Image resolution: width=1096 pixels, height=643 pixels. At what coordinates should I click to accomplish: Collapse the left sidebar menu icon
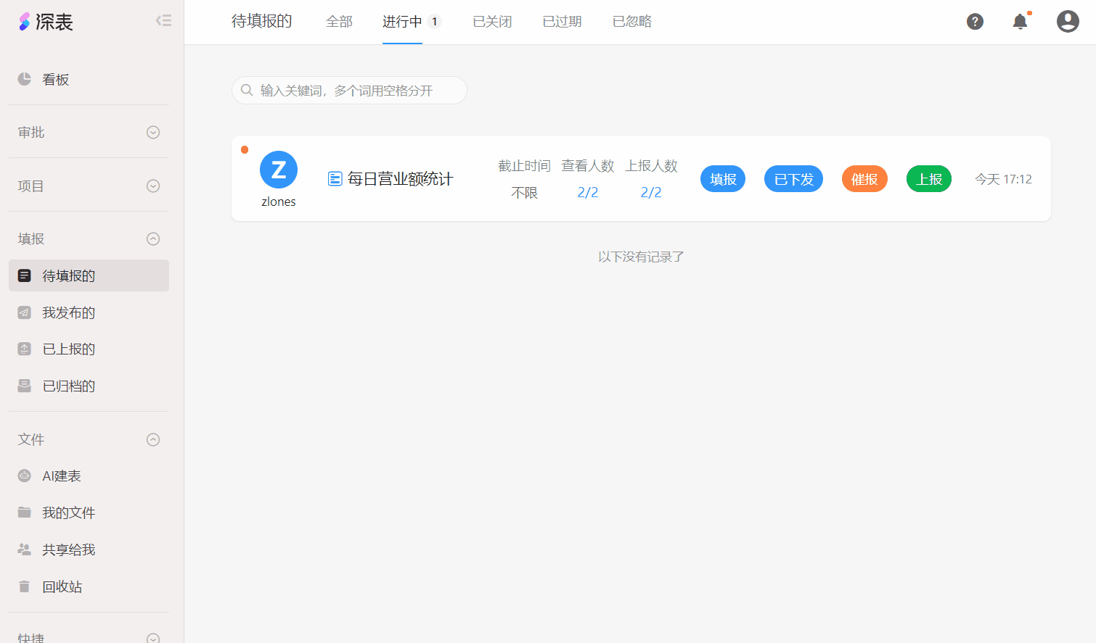pos(163,20)
